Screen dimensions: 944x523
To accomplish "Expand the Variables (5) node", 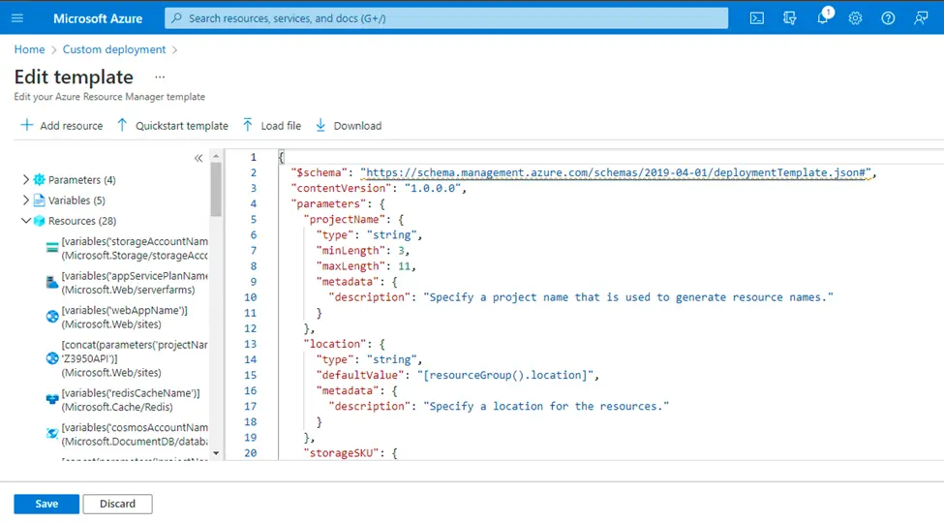I will [25, 200].
